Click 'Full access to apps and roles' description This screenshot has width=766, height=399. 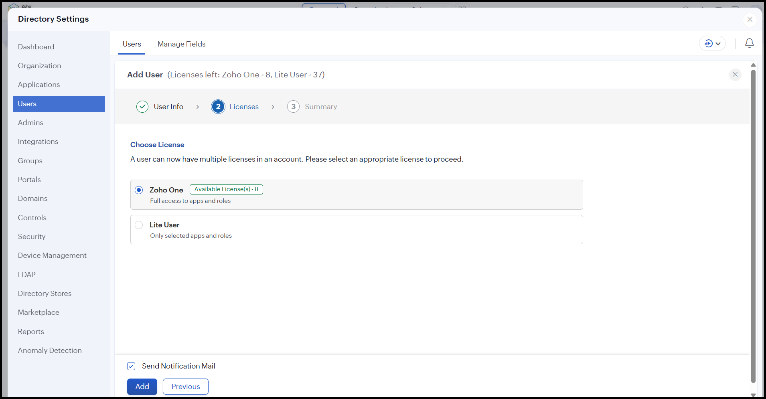tap(190, 201)
